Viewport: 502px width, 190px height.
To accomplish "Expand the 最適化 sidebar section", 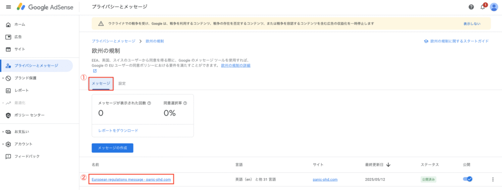I will 3,103.
